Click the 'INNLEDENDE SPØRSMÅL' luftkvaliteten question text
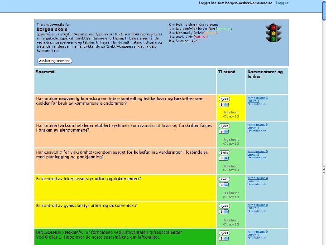The image size is (326, 245). (109, 235)
